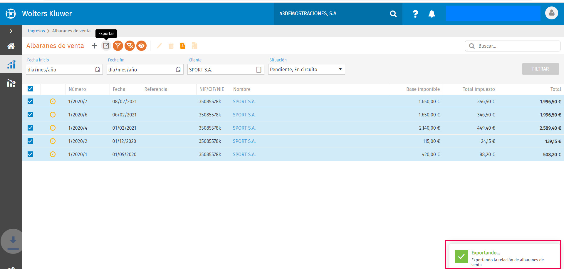This screenshot has width=564, height=269.
Task: Expand the left sidebar chevron
Action: point(11,31)
